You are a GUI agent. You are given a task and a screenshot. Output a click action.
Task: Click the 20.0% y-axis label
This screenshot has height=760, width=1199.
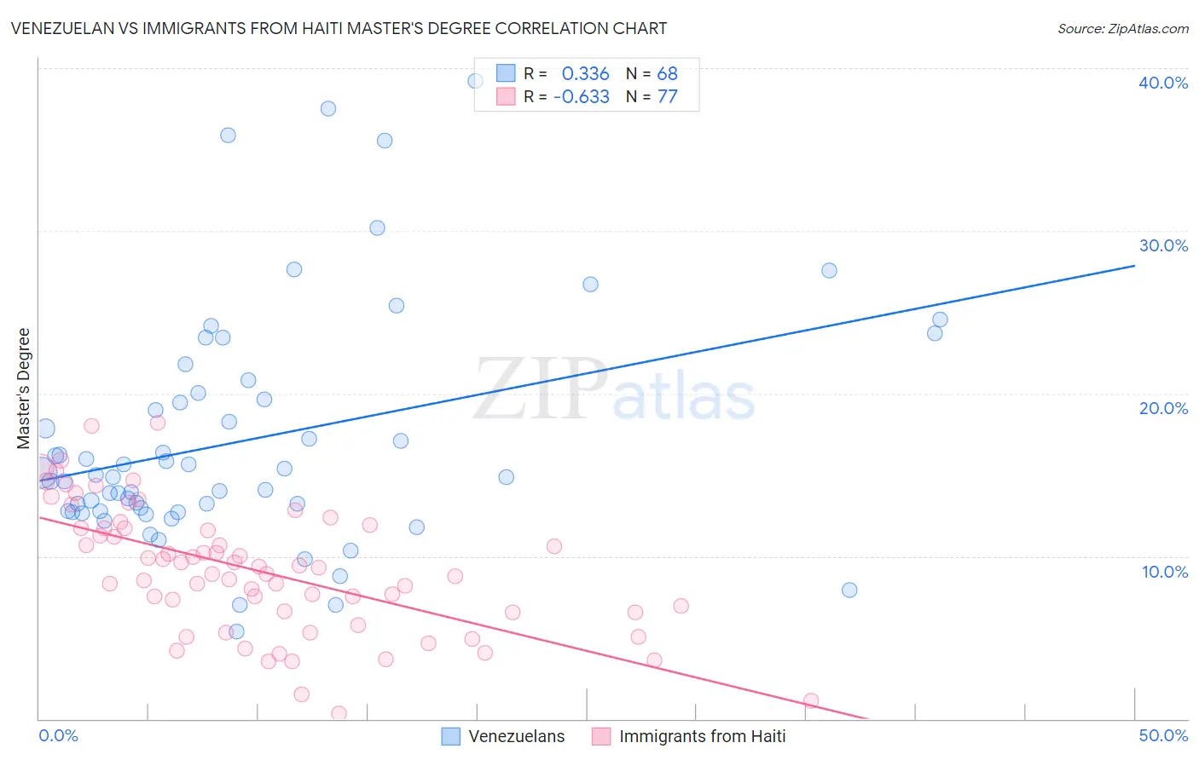pyautogui.click(x=1163, y=408)
